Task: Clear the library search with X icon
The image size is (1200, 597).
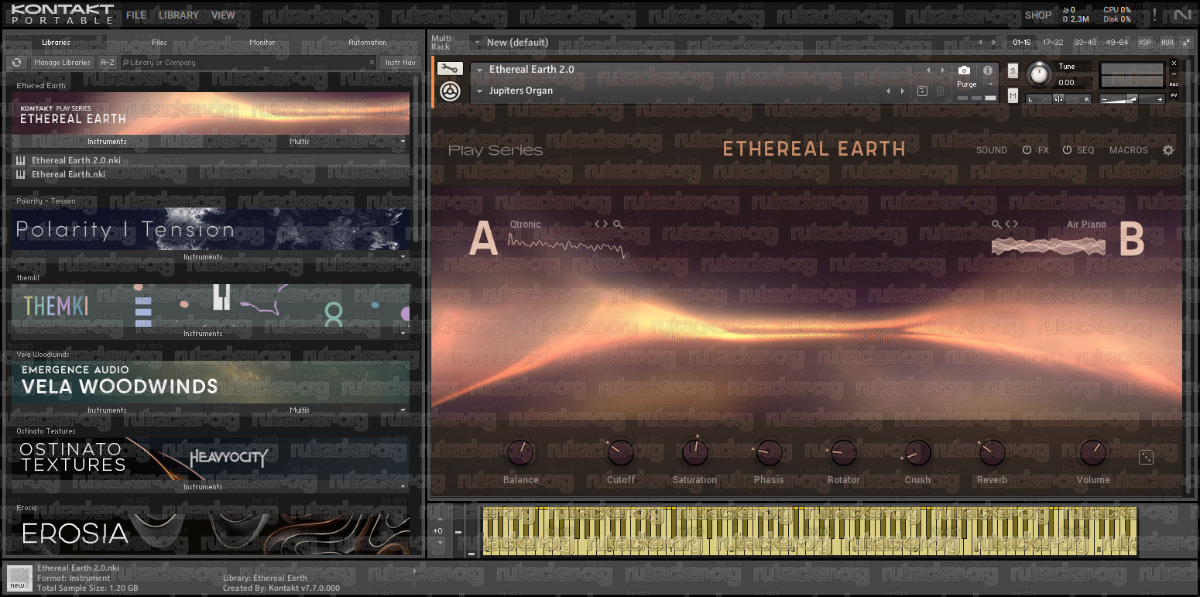Action: (x=372, y=63)
